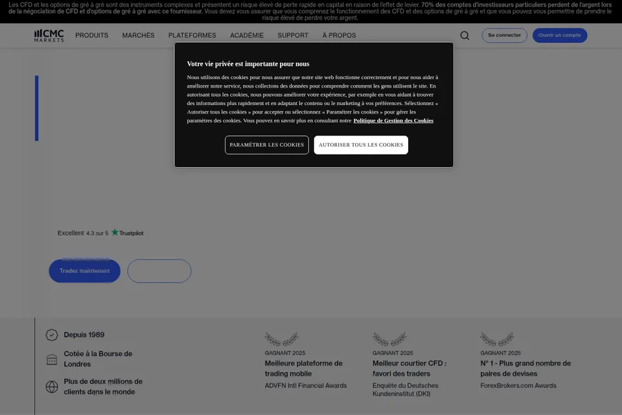Click Ouvrir un compte button
Screen dimensions: 622x415
pyautogui.click(x=559, y=36)
